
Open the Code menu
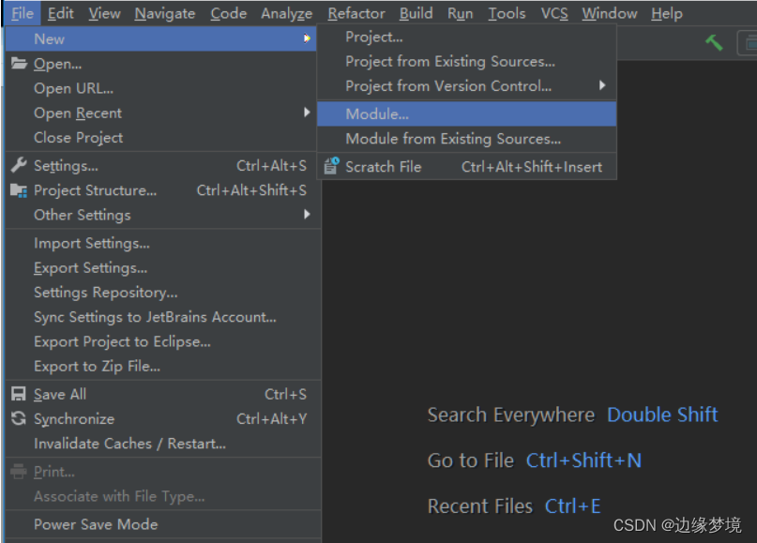(228, 13)
